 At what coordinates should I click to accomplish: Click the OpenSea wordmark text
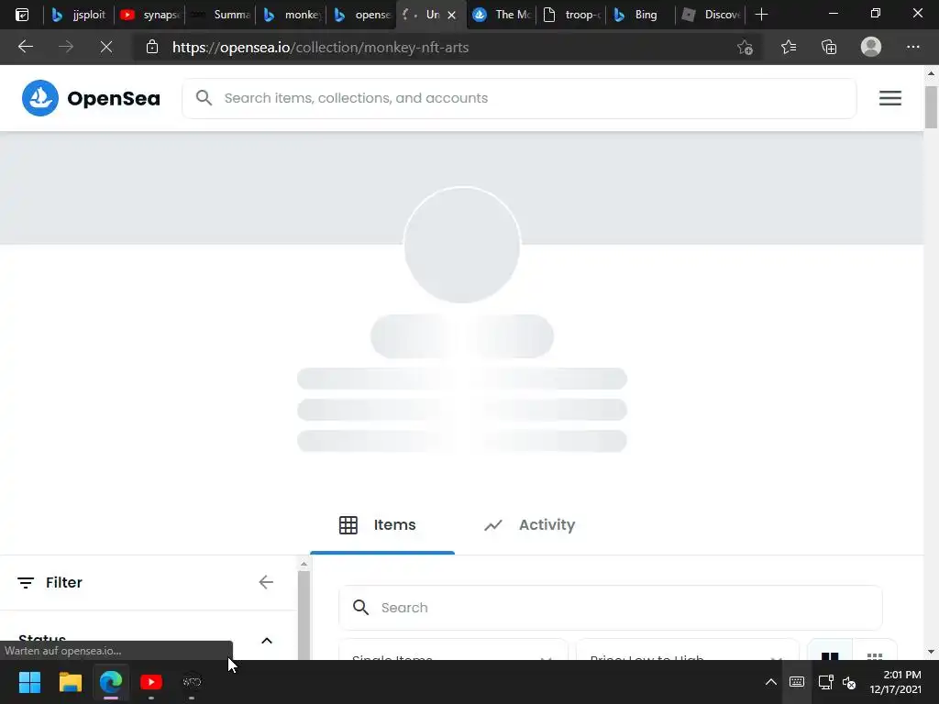coord(114,98)
